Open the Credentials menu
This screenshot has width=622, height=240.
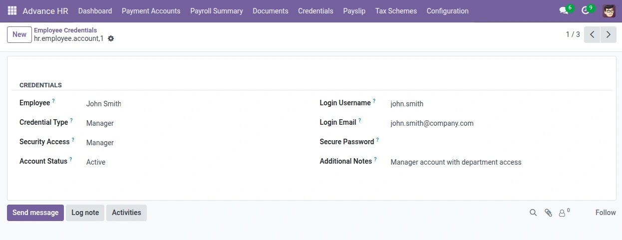315,11
